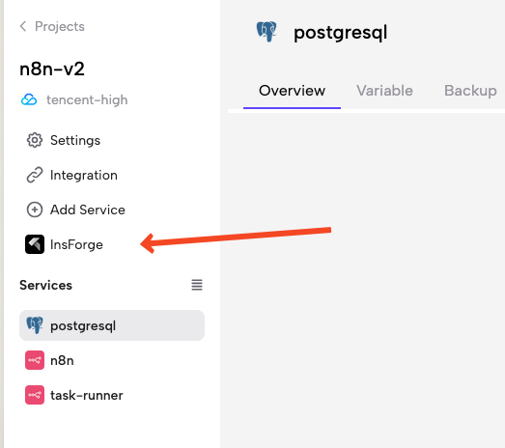Switch to the Backup tab
Viewport: 505px width, 448px height.
tap(470, 91)
